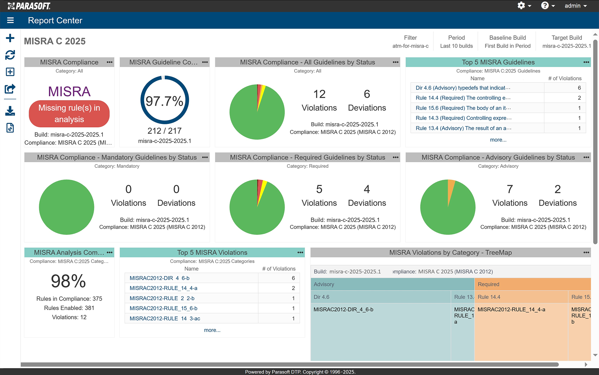
Task: Click 2 Deviations in Advisory Guidelines widget
Action: click(x=558, y=195)
